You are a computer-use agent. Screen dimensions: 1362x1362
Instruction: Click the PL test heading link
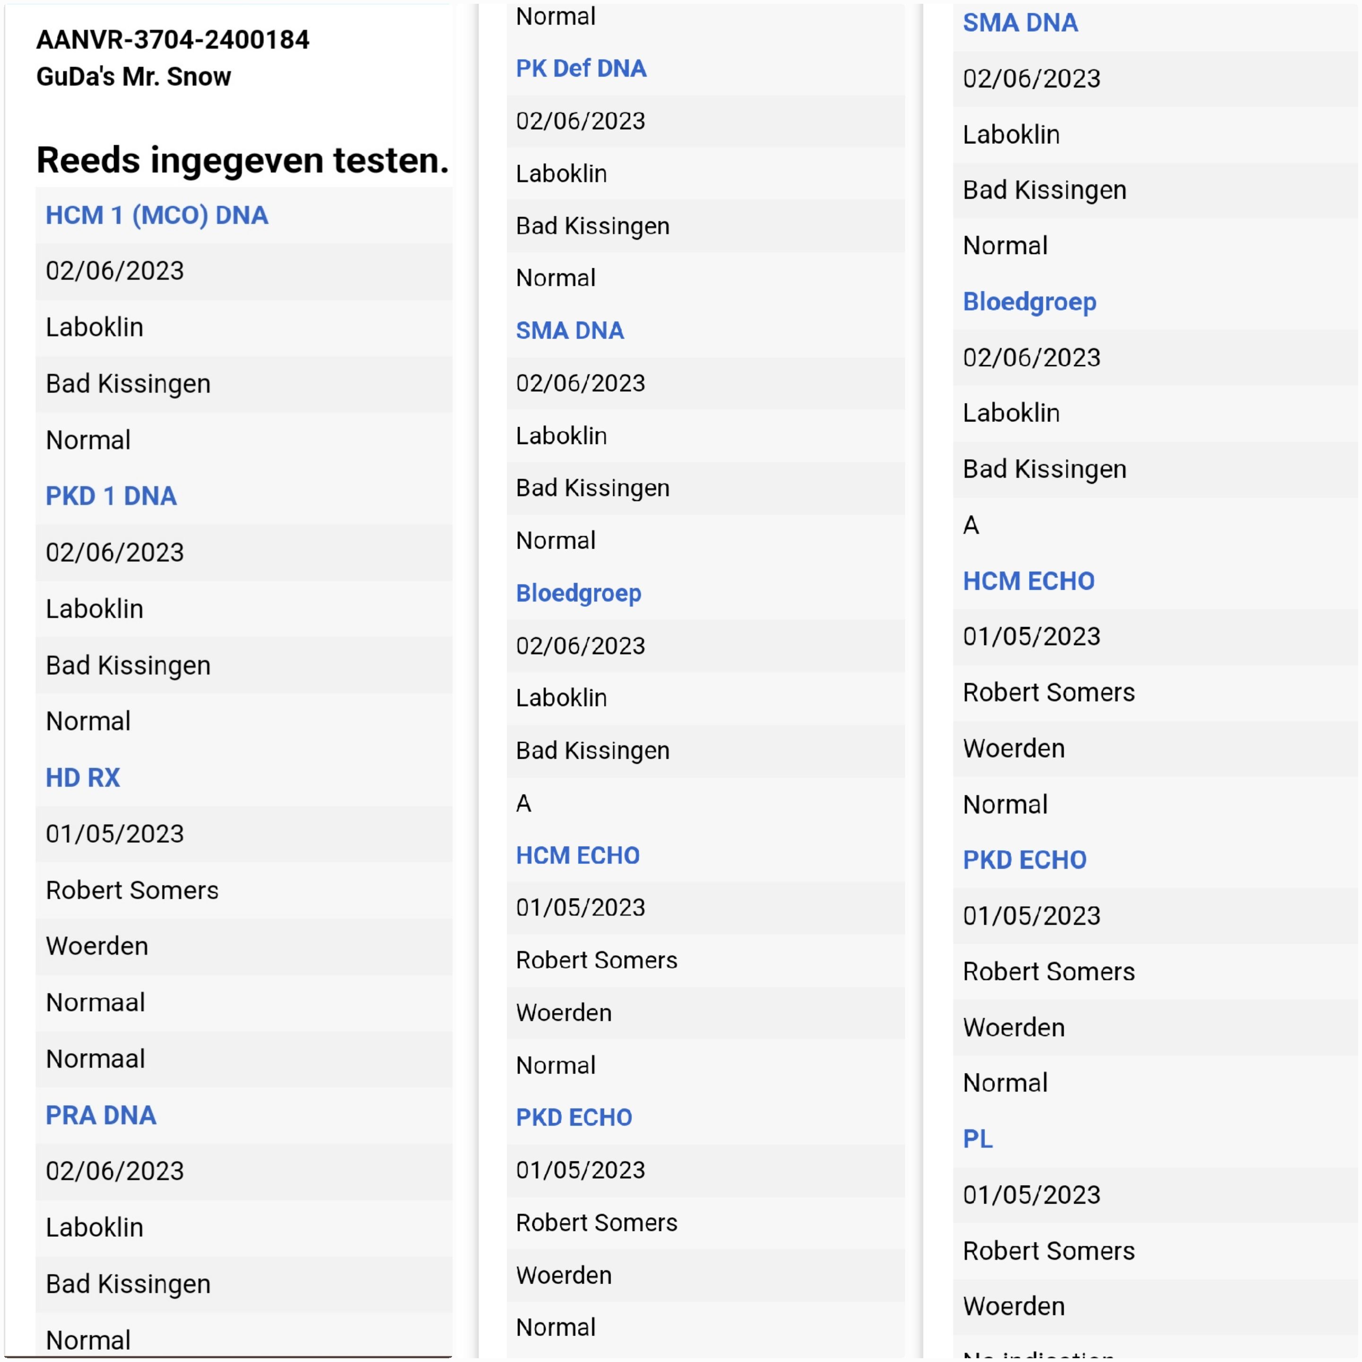[x=978, y=1138]
